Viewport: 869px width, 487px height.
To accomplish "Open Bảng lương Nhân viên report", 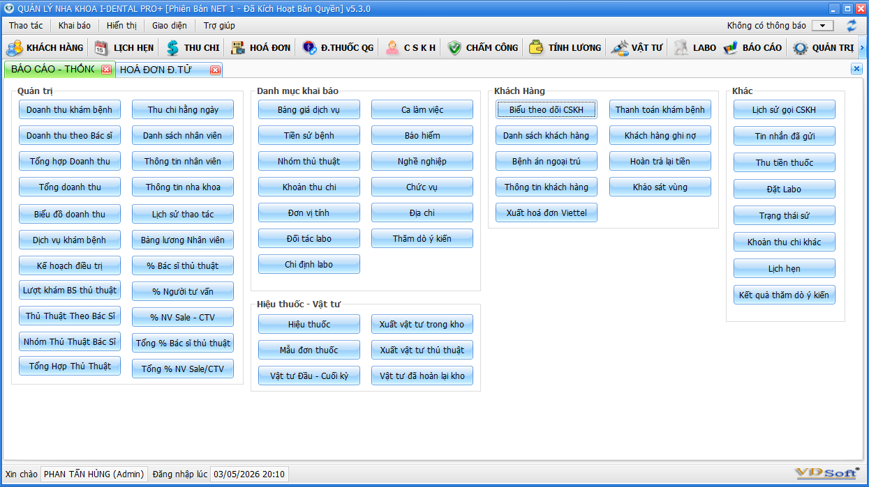I will tap(183, 240).
